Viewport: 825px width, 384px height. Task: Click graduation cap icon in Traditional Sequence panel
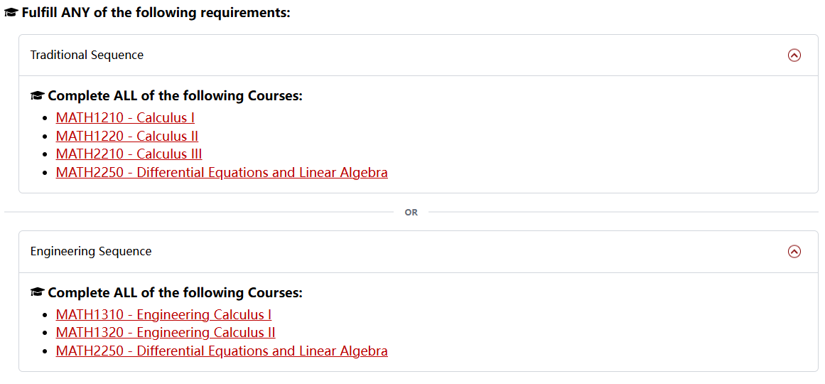(x=37, y=96)
